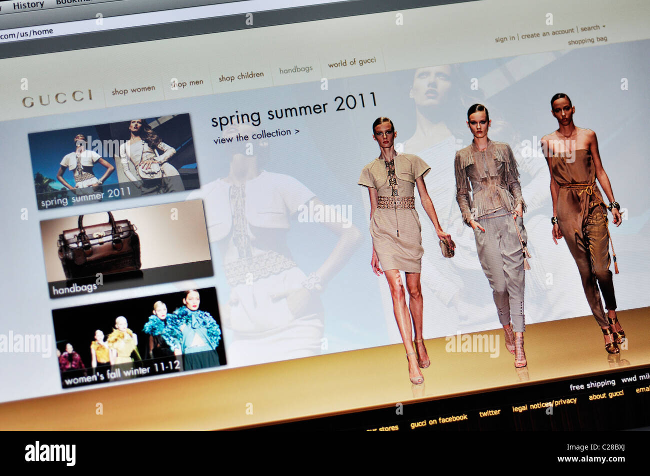Open the History menu in the browser
The image size is (650, 476).
tap(28, 5)
